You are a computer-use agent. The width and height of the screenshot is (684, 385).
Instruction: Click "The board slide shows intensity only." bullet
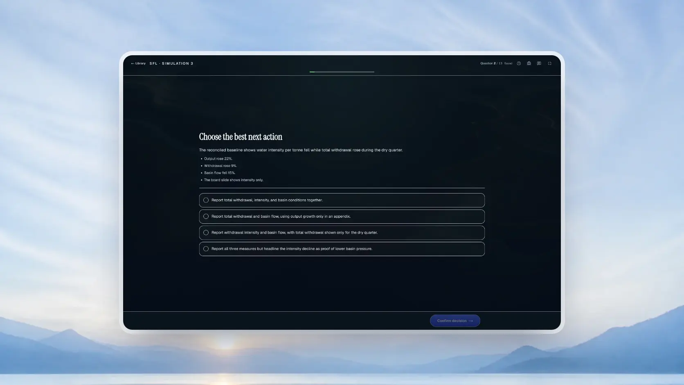click(x=234, y=180)
